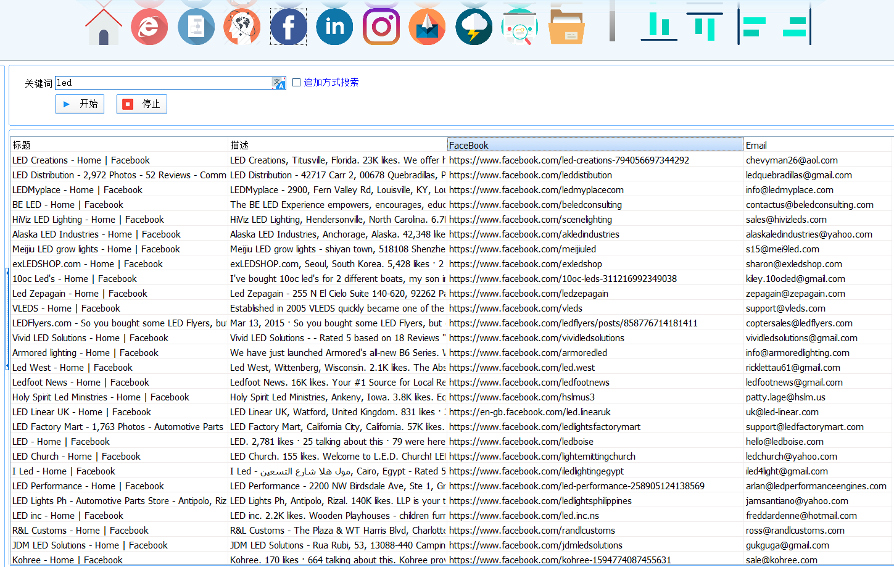
Task: Select 'LED Church - Home | Facebook' cell
Action: (77, 457)
